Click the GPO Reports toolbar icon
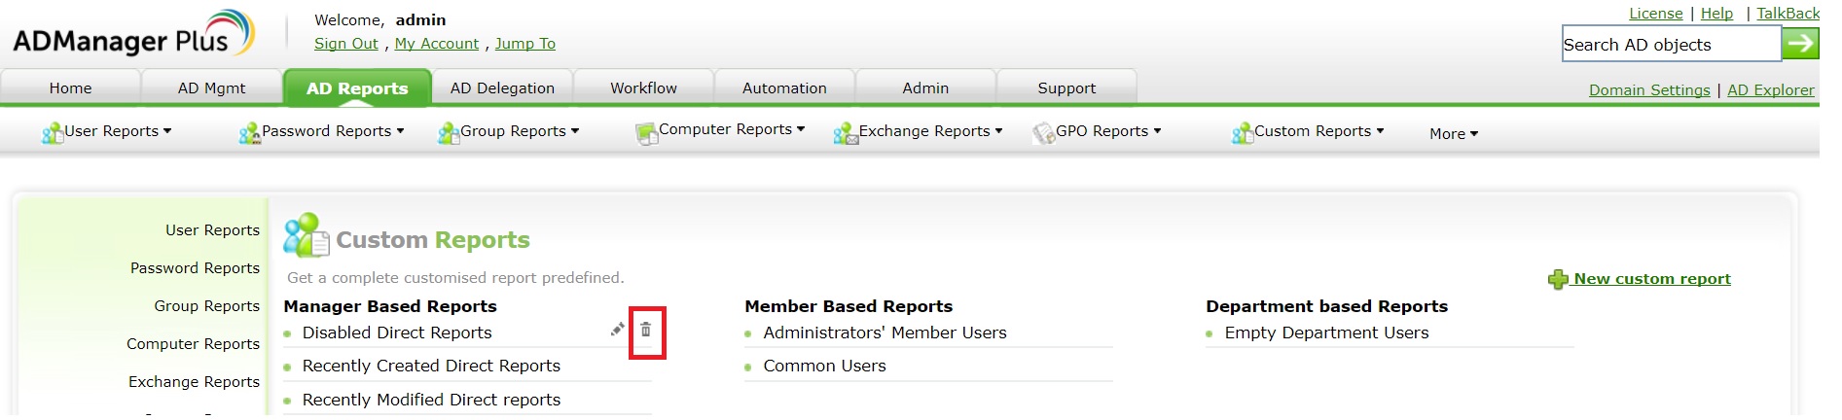 click(1043, 132)
